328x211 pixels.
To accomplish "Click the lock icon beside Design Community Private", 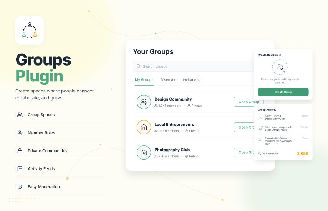I will (189, 105).
